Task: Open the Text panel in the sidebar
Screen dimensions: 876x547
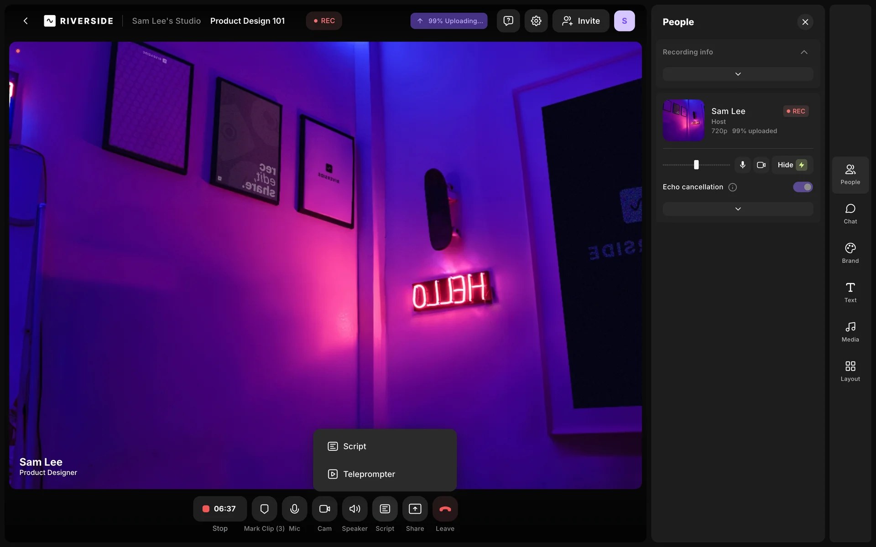Action: (x=850, y=292)
